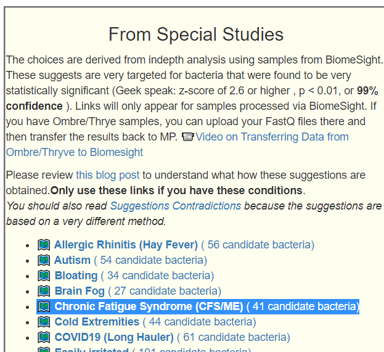Click the book icon beside Chronic Fatigue Syndrome
This screenshot has width=384, height=352.
(x=44, y=306)
